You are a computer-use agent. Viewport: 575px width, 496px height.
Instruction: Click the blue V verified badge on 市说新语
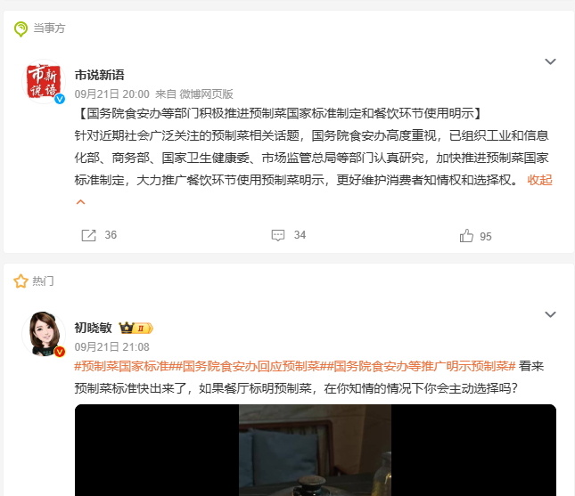click(x=60, y=99)
